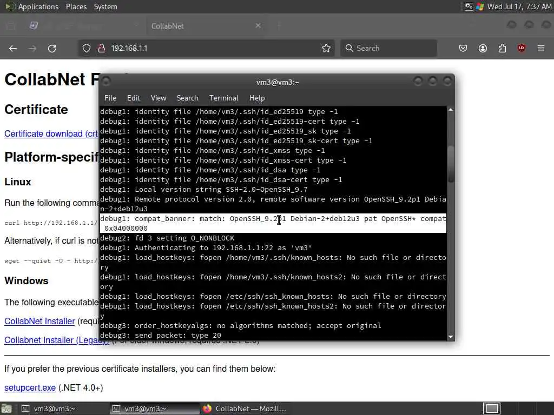Screen dimensions: 554x415
Task: Click the terminal window menu icon in titlebar
Action: [106, 82]
